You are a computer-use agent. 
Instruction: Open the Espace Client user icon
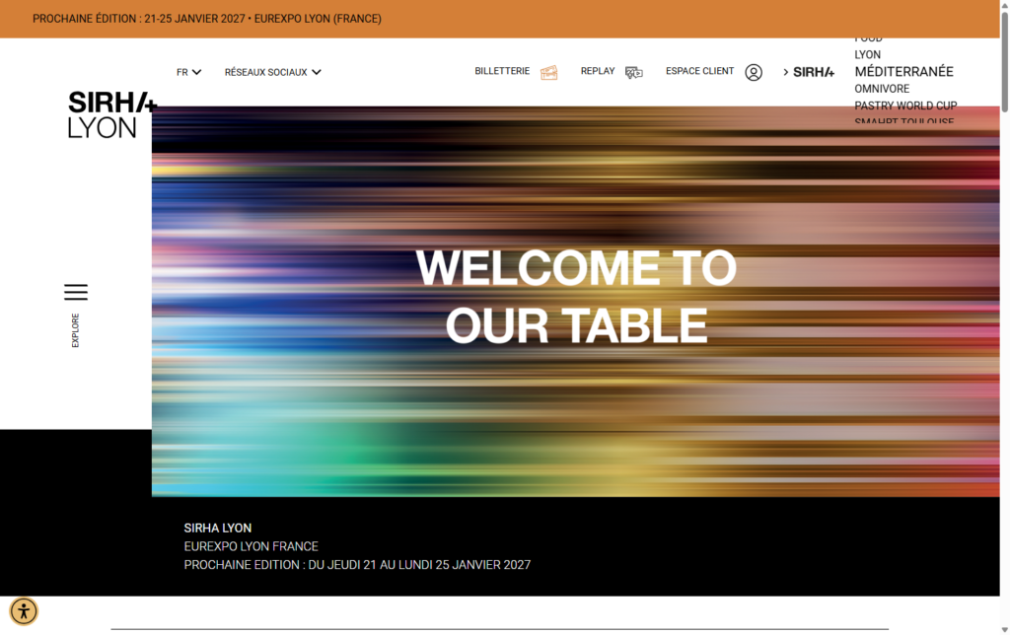(754, 72)
